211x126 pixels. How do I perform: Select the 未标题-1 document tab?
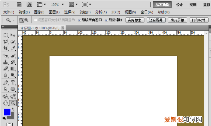pyautogui.click(x=40, y=28)
